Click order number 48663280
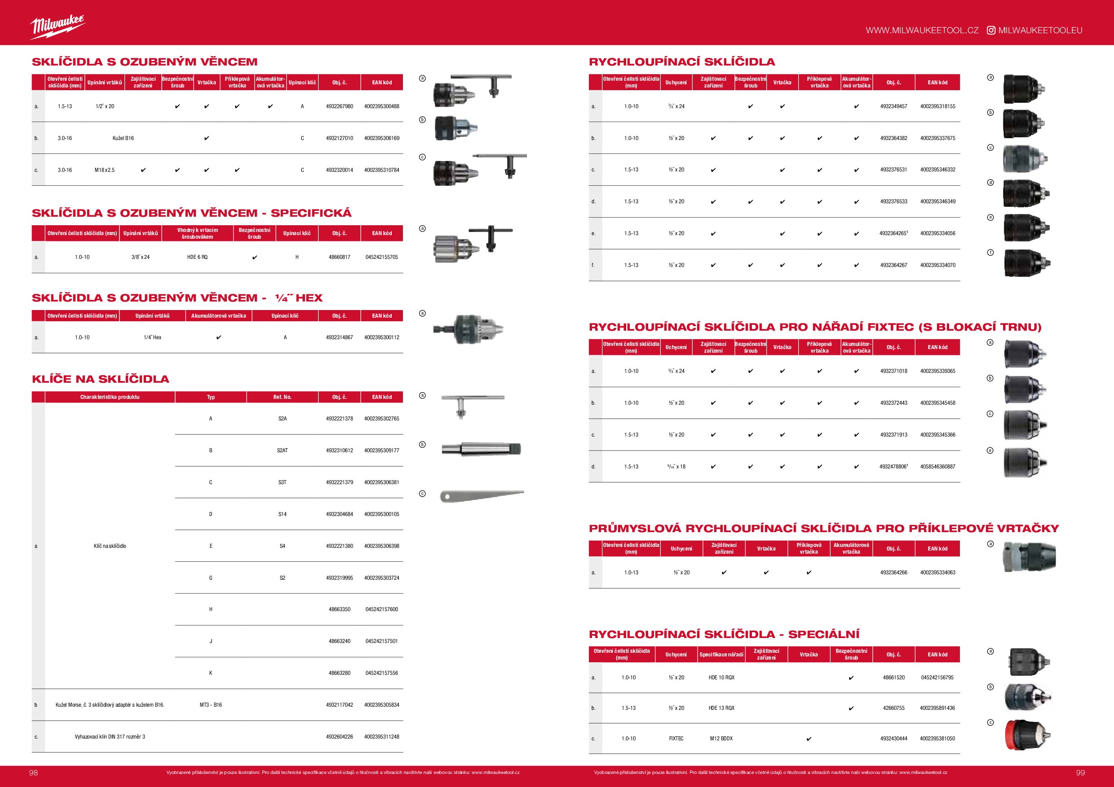Viewport: 1114px width, 787px height. click(x=340, y=673)
